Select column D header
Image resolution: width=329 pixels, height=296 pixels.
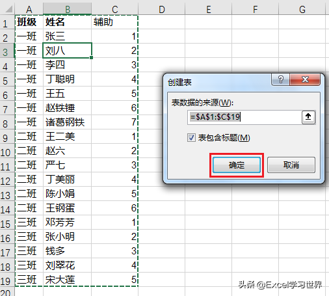coord(162,9)
